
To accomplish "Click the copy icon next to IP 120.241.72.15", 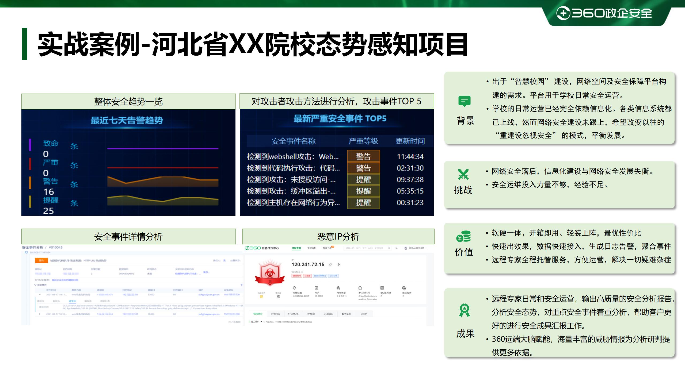I will (x=330, y=264).
